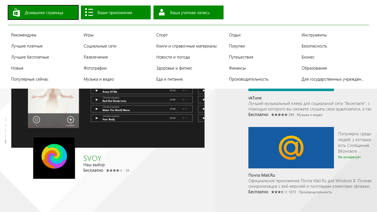Select the Производительность category
The width and height of the screenshot is (377, 212).
click(248, 79)
